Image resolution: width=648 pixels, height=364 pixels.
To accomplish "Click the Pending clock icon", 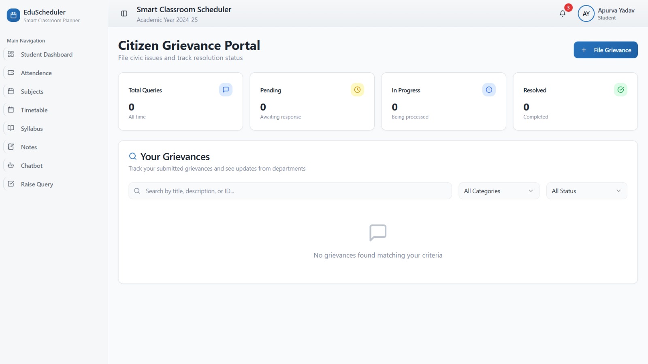I will (357, 90).
